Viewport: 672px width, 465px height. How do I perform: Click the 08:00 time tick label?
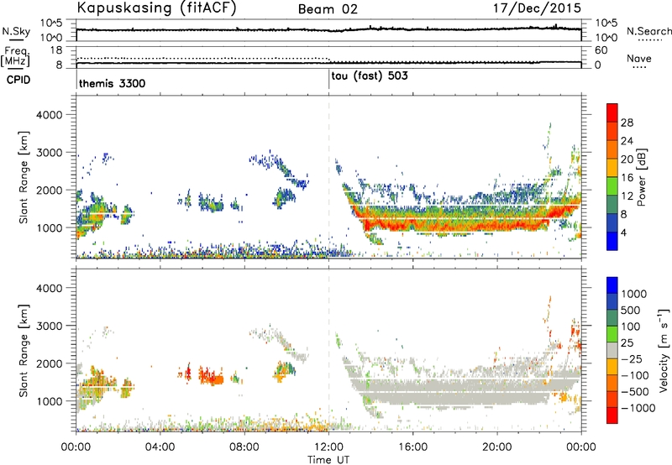click(x=244, y=447)
